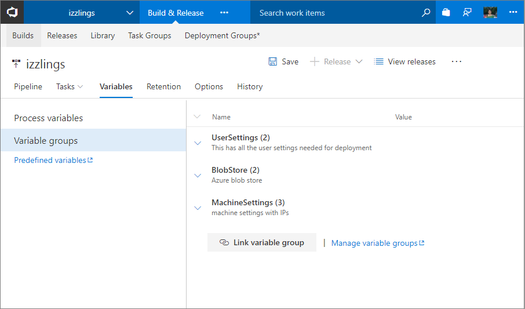
Task: Open the far-right header ellipsis menu
Action: (513, 12)
